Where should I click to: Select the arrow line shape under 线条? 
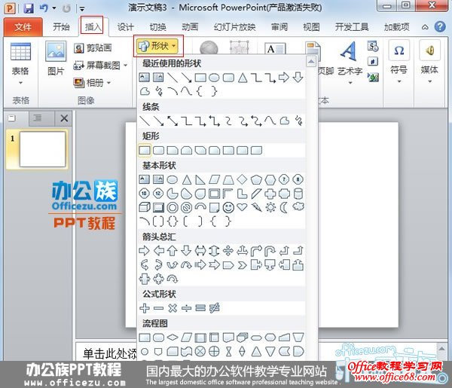point(158,121)
